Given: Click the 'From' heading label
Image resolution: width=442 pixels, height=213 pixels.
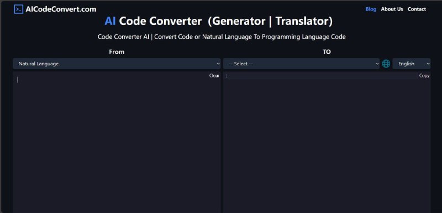Looking at the screenshot, I should (x=117, y=52).
